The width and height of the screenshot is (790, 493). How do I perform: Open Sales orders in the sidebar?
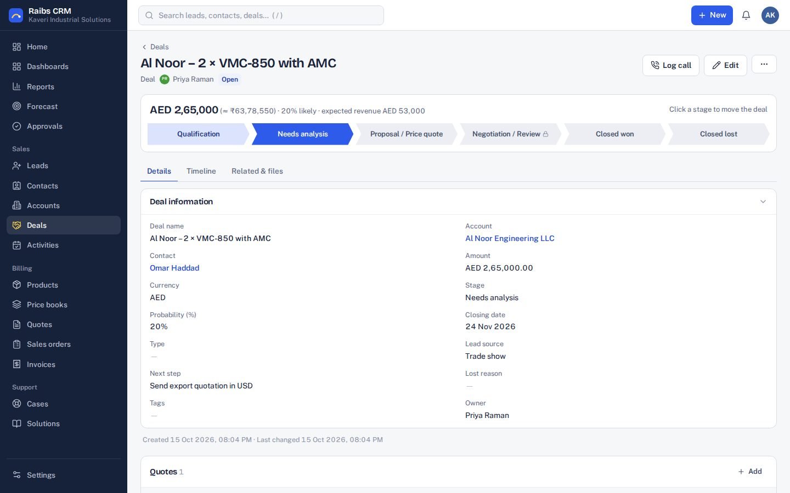point(64,344)
